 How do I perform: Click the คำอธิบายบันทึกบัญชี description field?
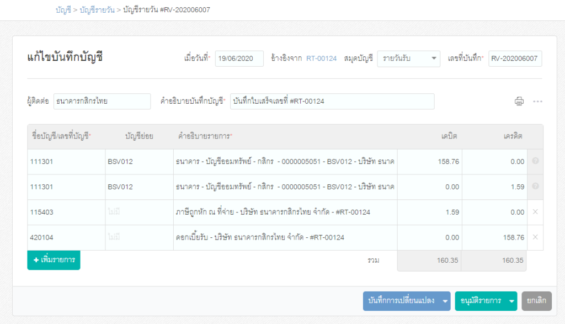[x=332, y=101]
